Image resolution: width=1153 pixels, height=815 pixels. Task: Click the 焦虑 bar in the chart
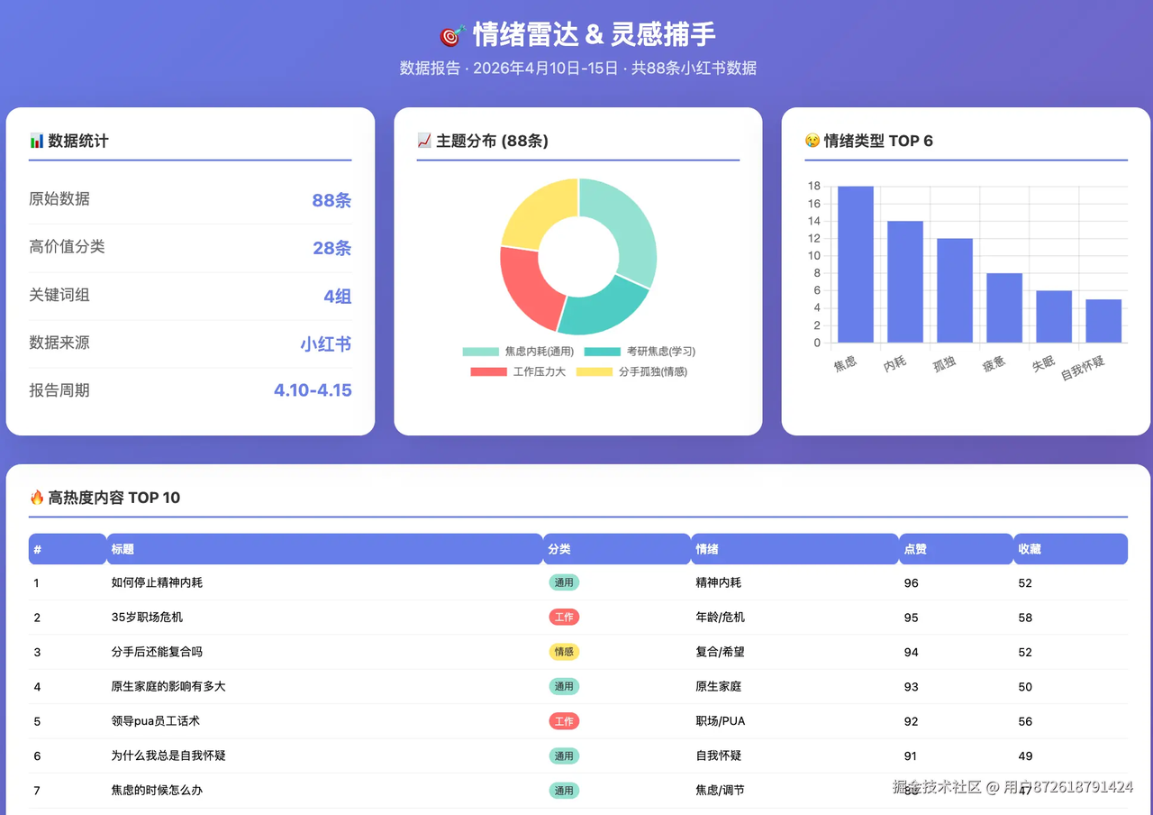(x=856, y=264)
